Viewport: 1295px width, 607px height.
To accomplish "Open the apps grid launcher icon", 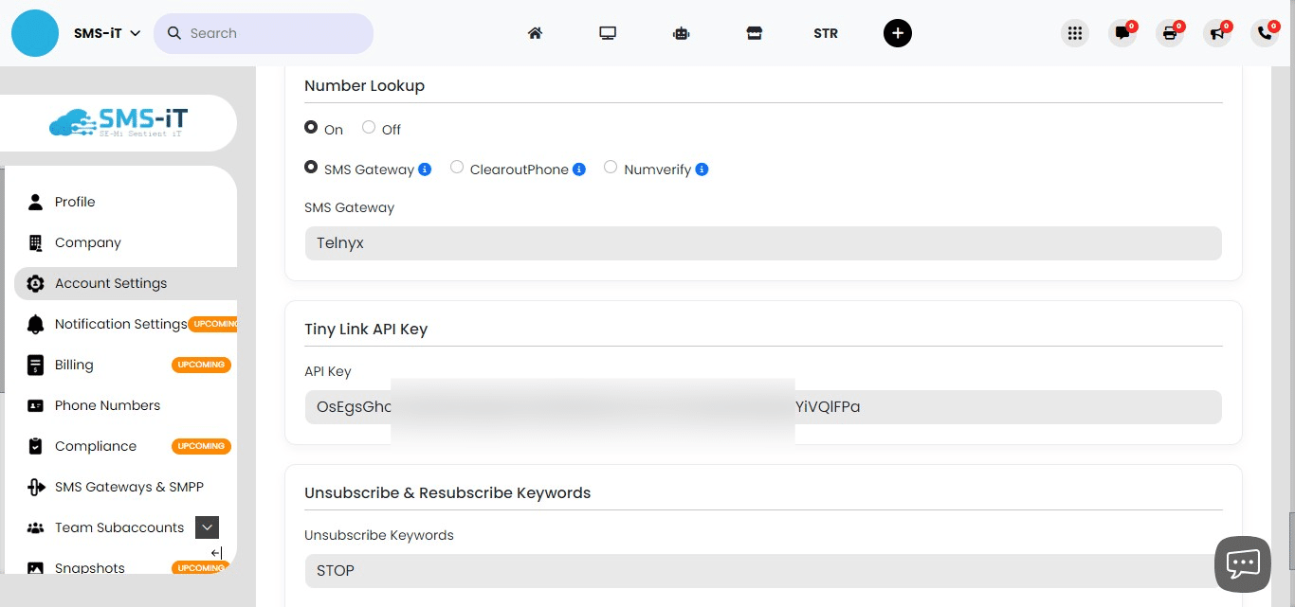I will pyautogui.click(x=1075, y=33).
